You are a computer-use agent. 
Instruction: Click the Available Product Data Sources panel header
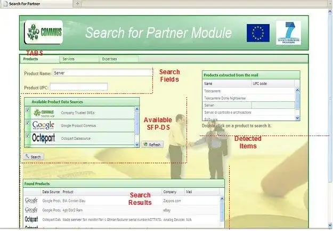pos(82,102)
